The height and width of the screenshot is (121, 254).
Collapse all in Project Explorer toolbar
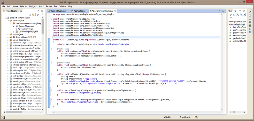30,15
